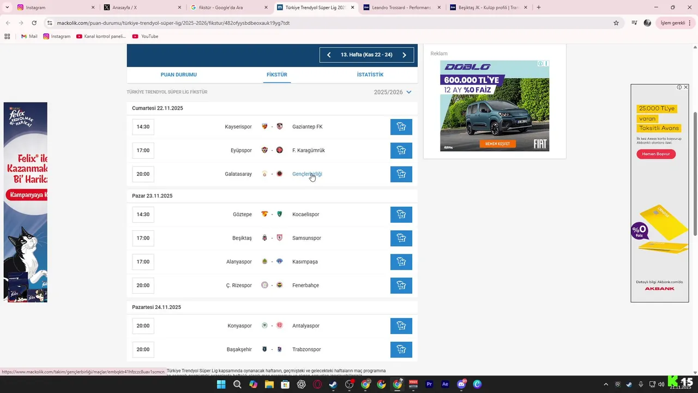698x393 pixels.
Task: Open the Fenerbahçe team link
Action: pyautogui.click(x=305, y=285)
